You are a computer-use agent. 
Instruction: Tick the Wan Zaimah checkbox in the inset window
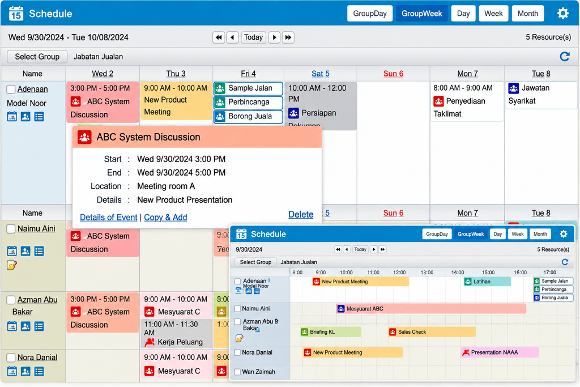pos(237,372)
